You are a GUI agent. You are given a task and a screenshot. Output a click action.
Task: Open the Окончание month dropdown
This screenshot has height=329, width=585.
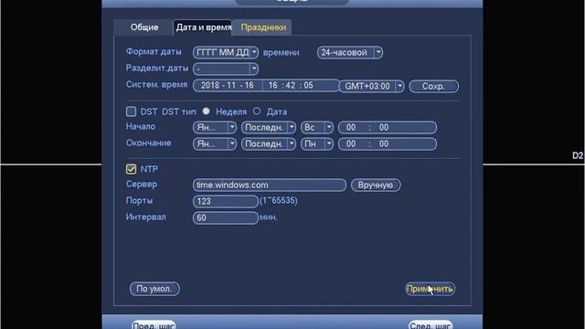tap(215, 144)
